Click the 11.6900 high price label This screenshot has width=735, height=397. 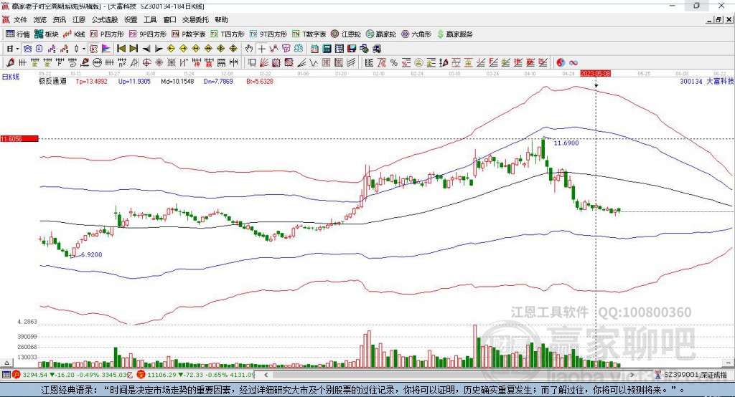[566, 143]
